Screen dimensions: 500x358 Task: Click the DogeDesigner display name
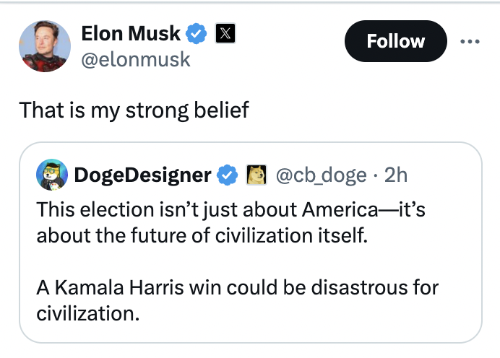142,175
